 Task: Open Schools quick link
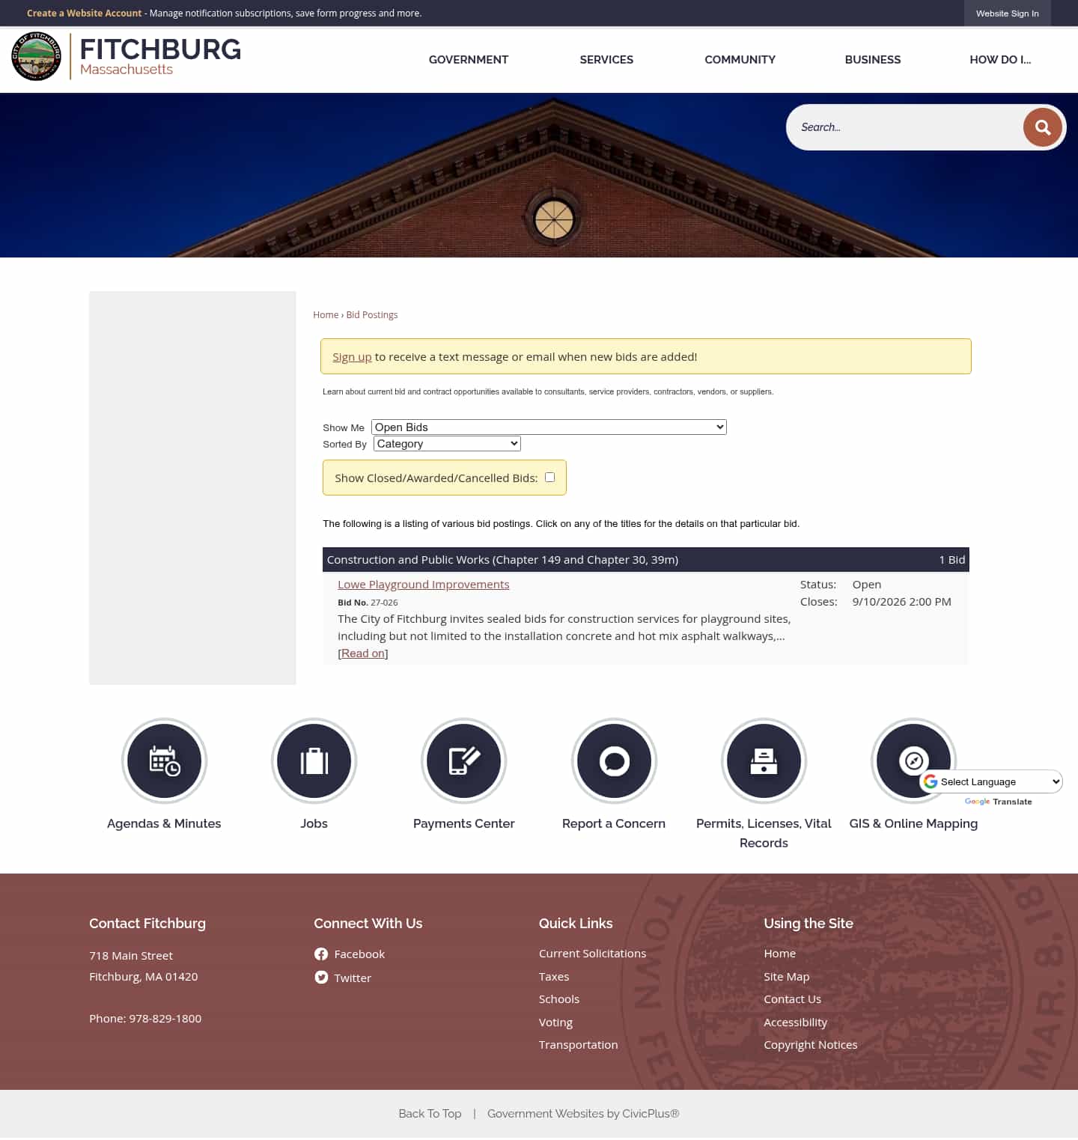(559, 999)
